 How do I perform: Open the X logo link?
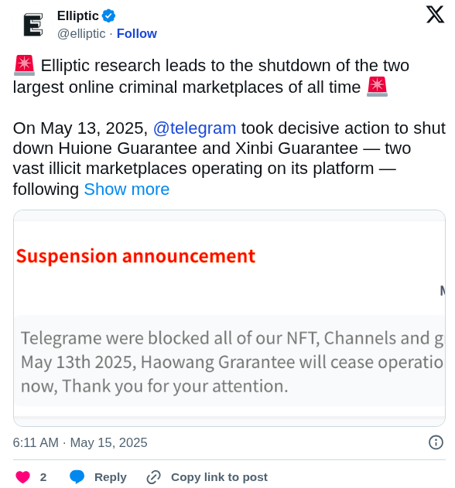435,15
